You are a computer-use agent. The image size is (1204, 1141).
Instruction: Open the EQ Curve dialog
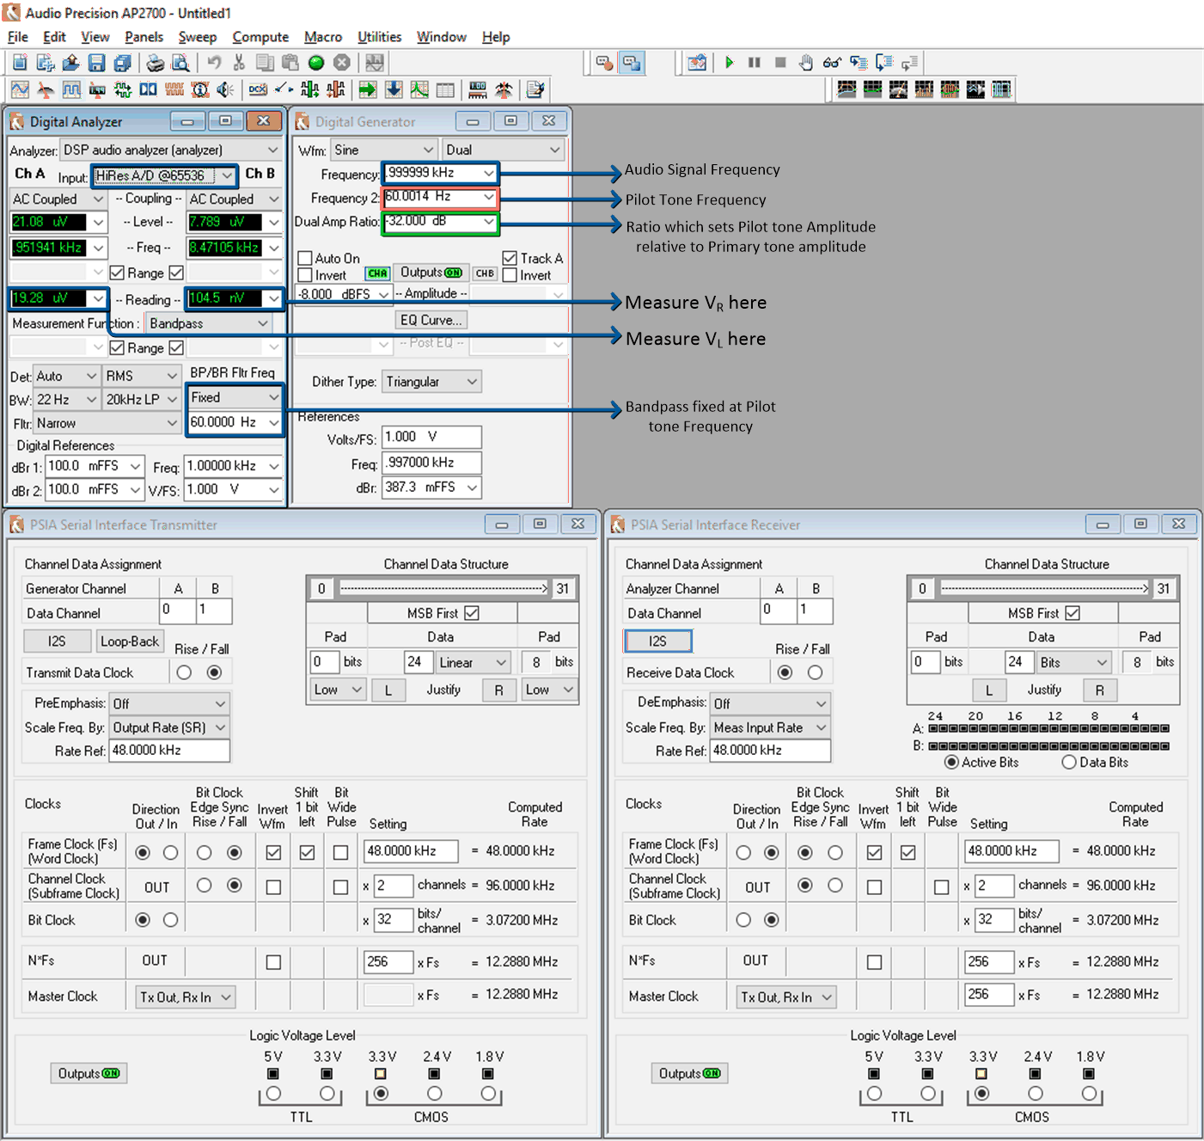(x=431, y=319)
